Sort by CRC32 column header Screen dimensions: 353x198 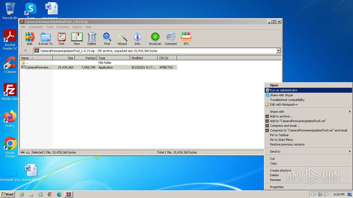167,58
